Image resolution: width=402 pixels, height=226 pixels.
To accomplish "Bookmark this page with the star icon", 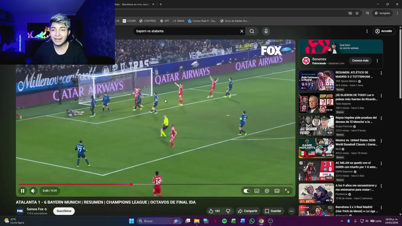I will tap(357, 13).
